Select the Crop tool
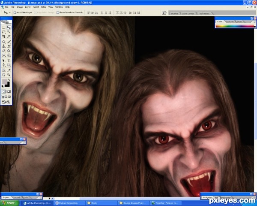The width and height of the screenshot is (257, 206). pos(3,36)
